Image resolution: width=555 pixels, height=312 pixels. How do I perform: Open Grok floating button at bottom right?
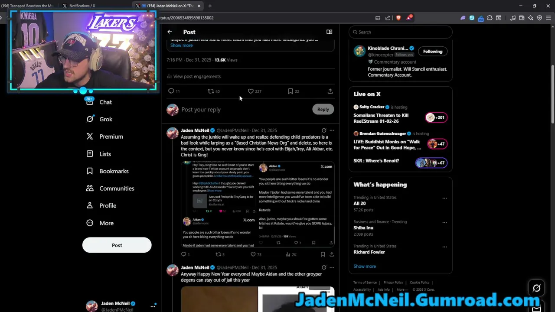click(x=536, y=288)
